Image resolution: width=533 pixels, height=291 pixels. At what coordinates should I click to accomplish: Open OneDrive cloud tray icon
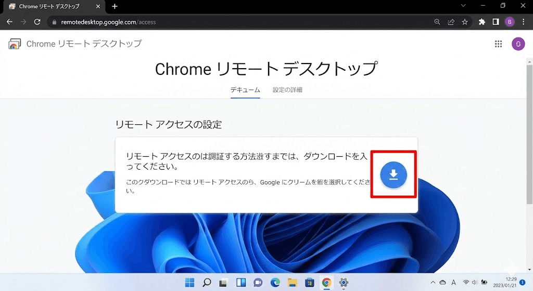(442, 282)
